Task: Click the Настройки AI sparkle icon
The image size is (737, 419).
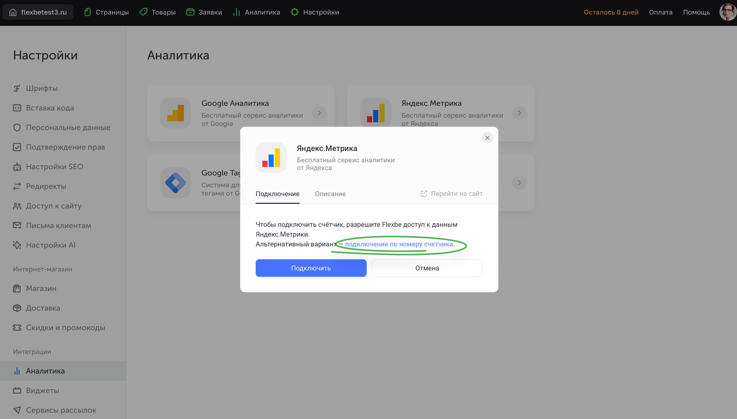Action: (17, 245)
